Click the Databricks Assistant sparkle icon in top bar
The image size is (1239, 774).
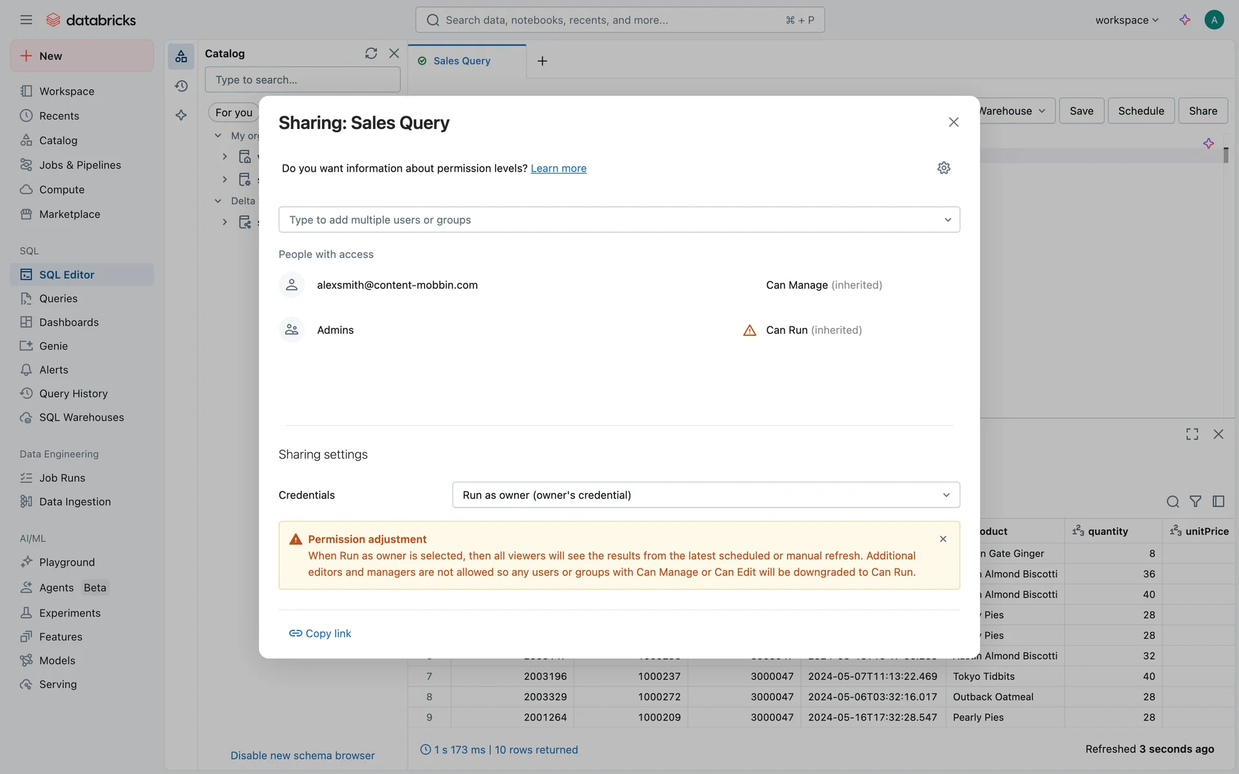click(x=1184, y=20)
